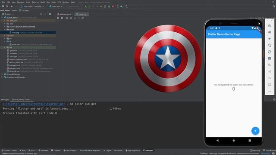Click the build progress bar in status bar
This screenshot has width=276, height=155.
248,154
